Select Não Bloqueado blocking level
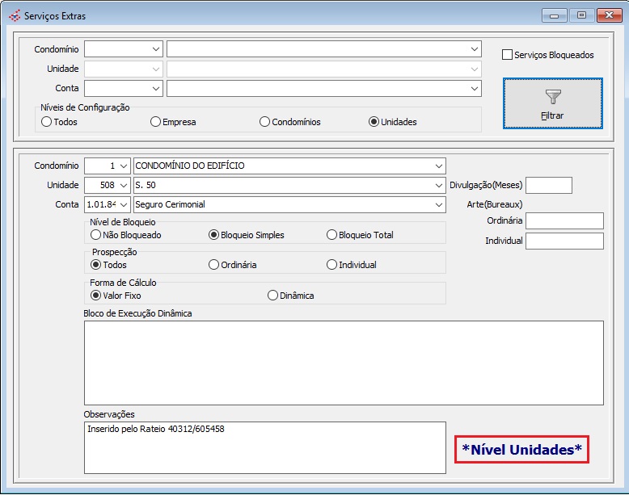 [96, 235]
